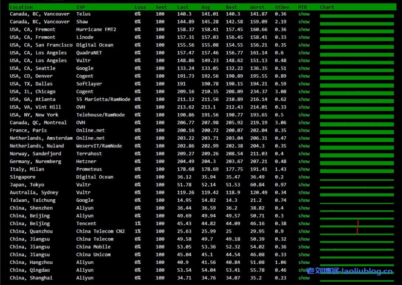Click show in the Japan, Tokyo row
Image resolution: width=402 pixels, height=285 pixels.
(x=304, y=185)
